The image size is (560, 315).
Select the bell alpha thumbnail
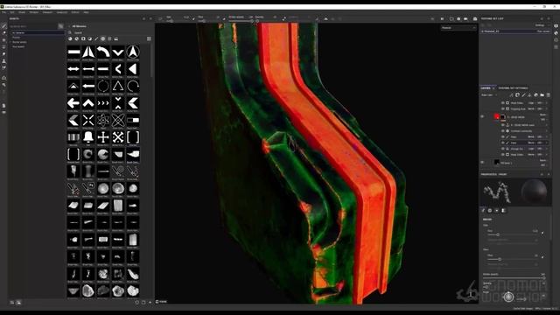[88, 136]
